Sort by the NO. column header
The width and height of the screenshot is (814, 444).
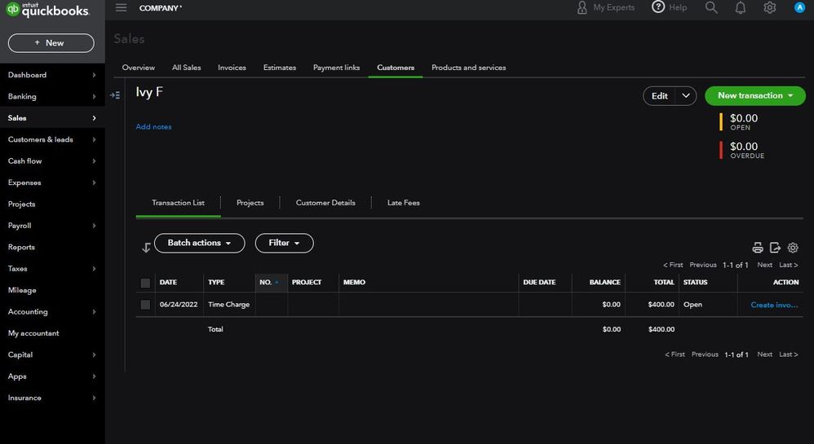click(x=266, y=283)
